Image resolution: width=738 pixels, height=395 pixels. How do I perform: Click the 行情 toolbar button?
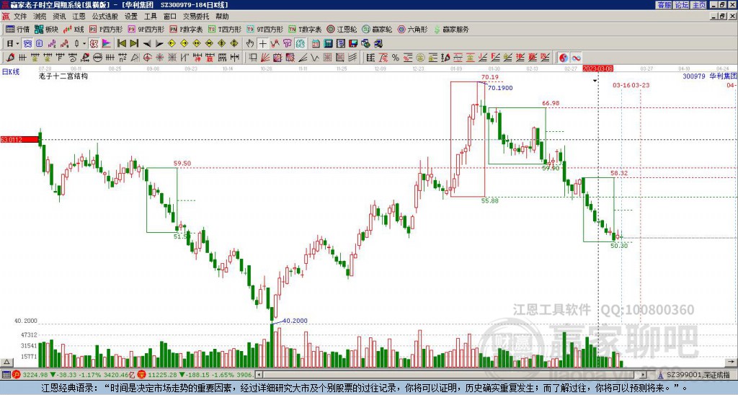point(18,29)
